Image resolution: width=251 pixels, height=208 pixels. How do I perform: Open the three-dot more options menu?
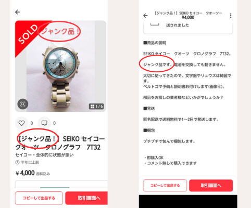pyautogui.click(x=231, y=16)
